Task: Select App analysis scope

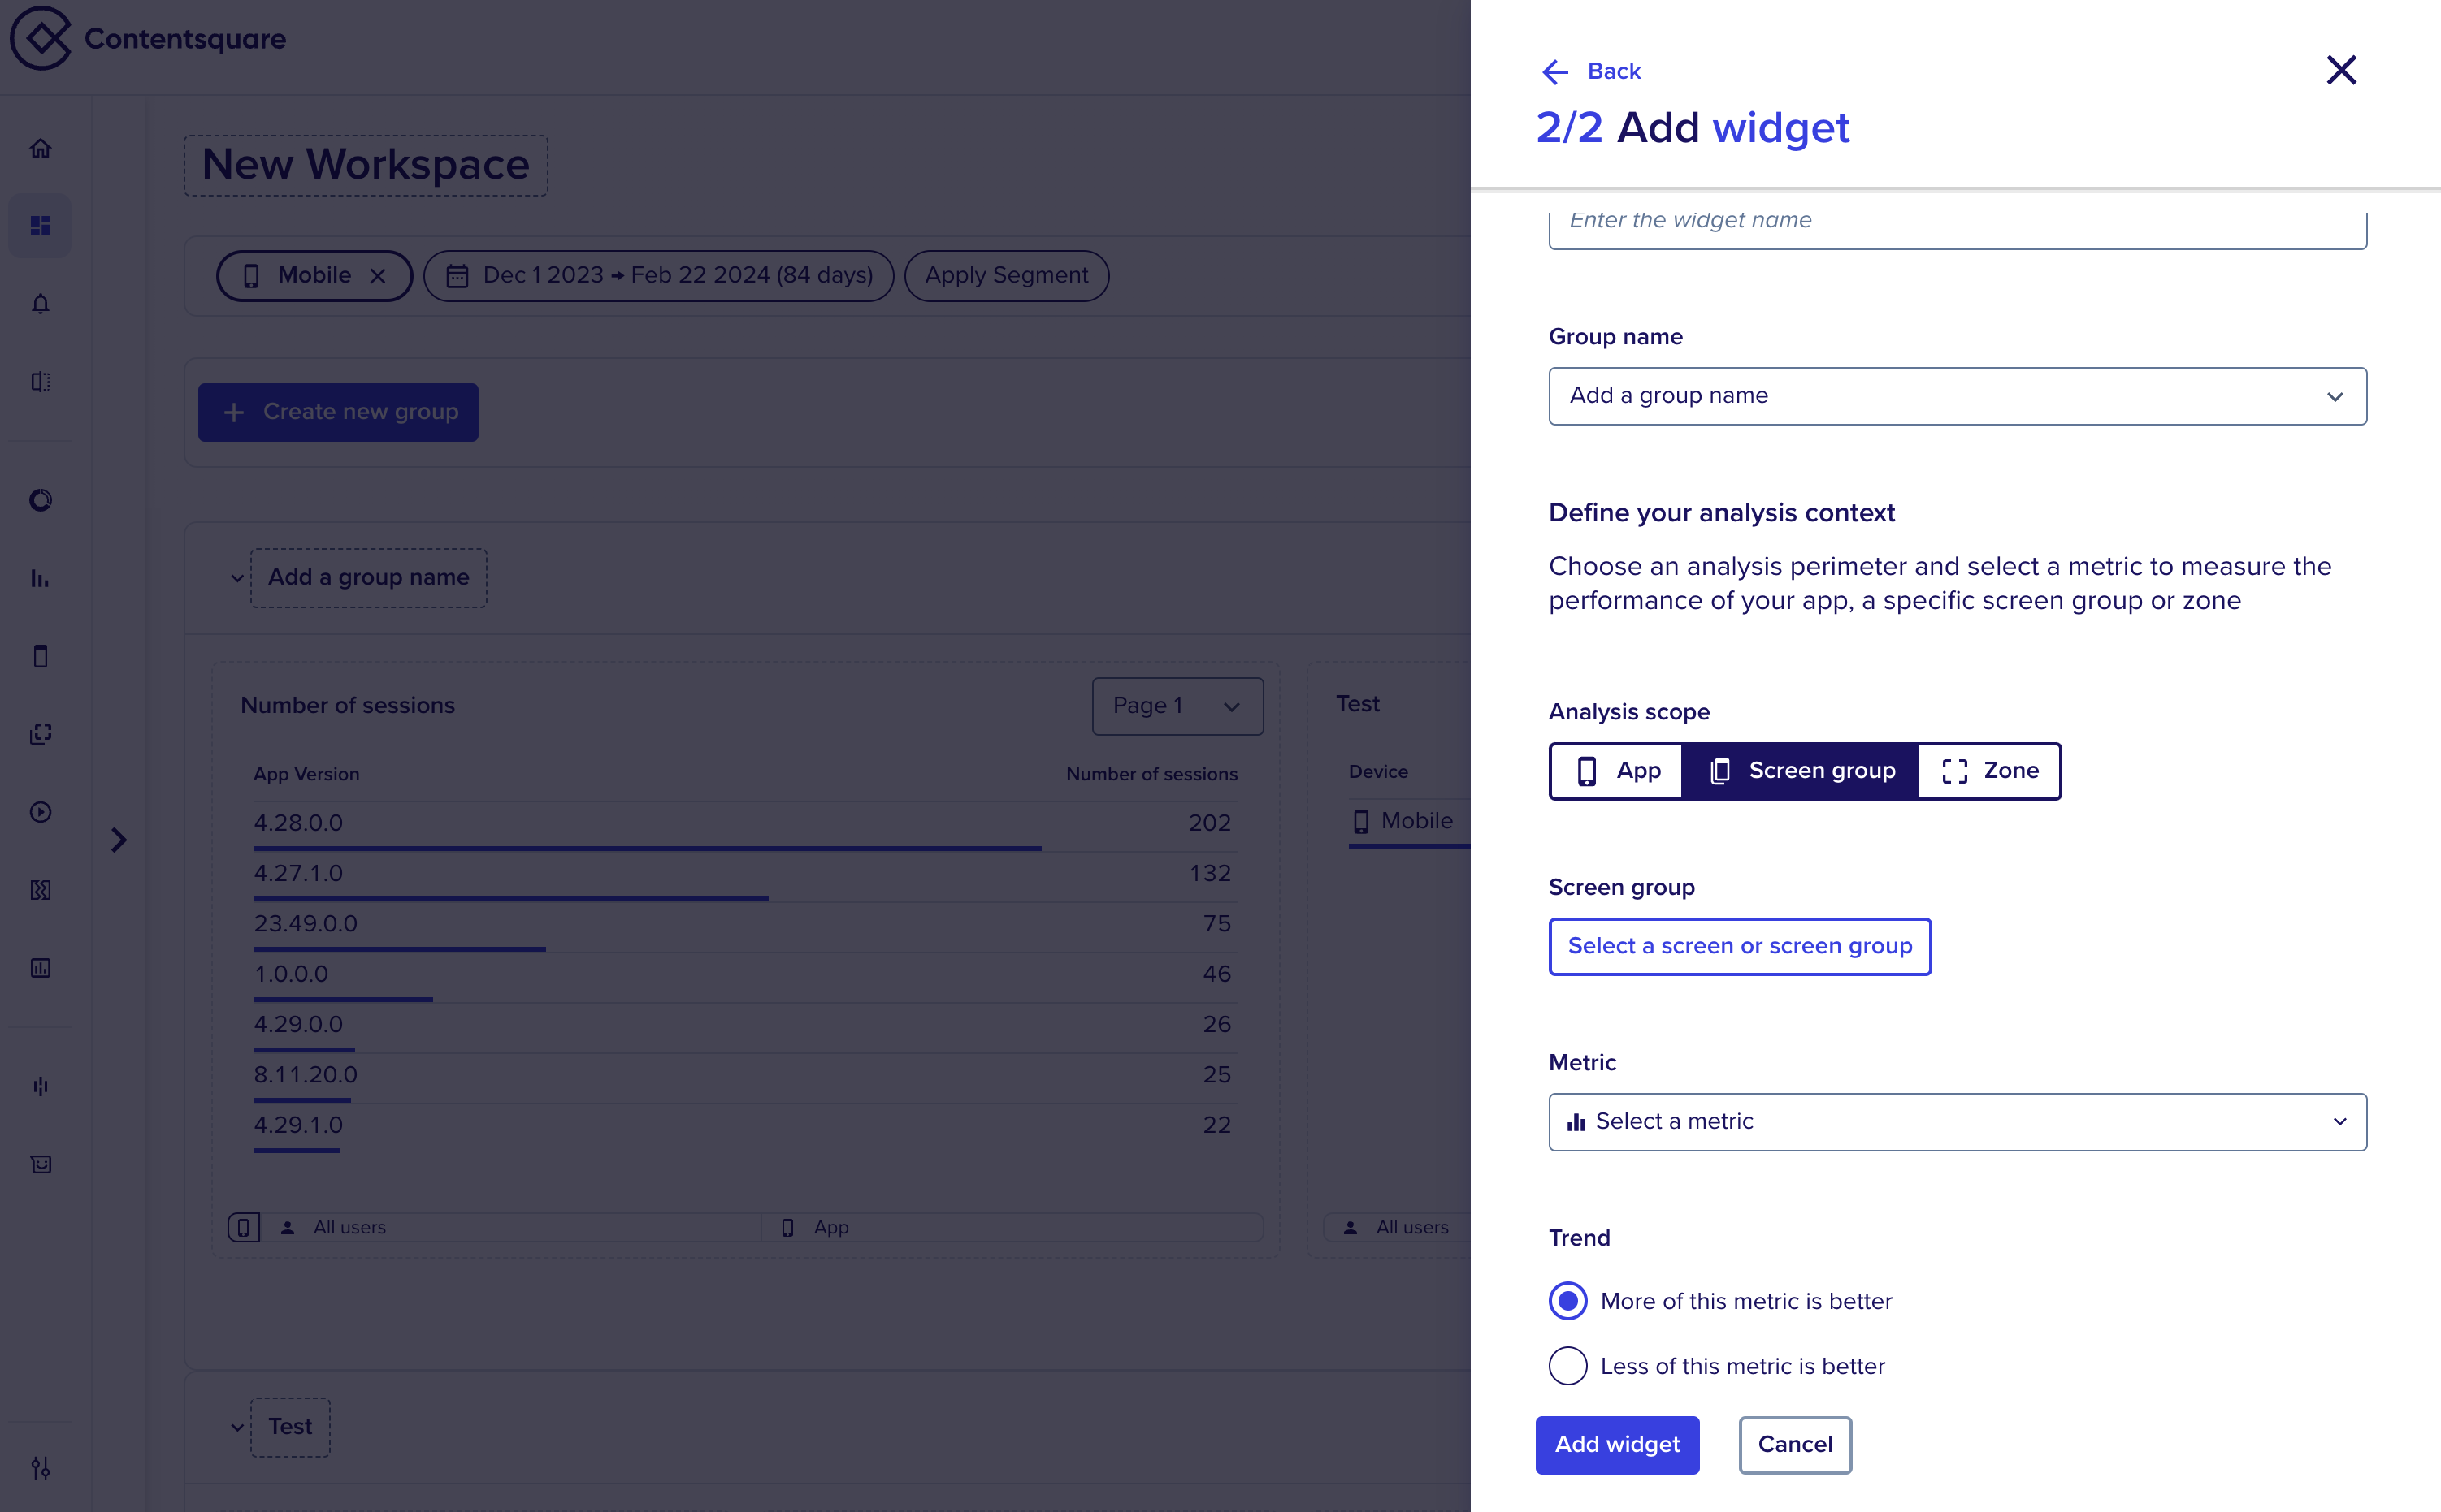Action: 1618,771
